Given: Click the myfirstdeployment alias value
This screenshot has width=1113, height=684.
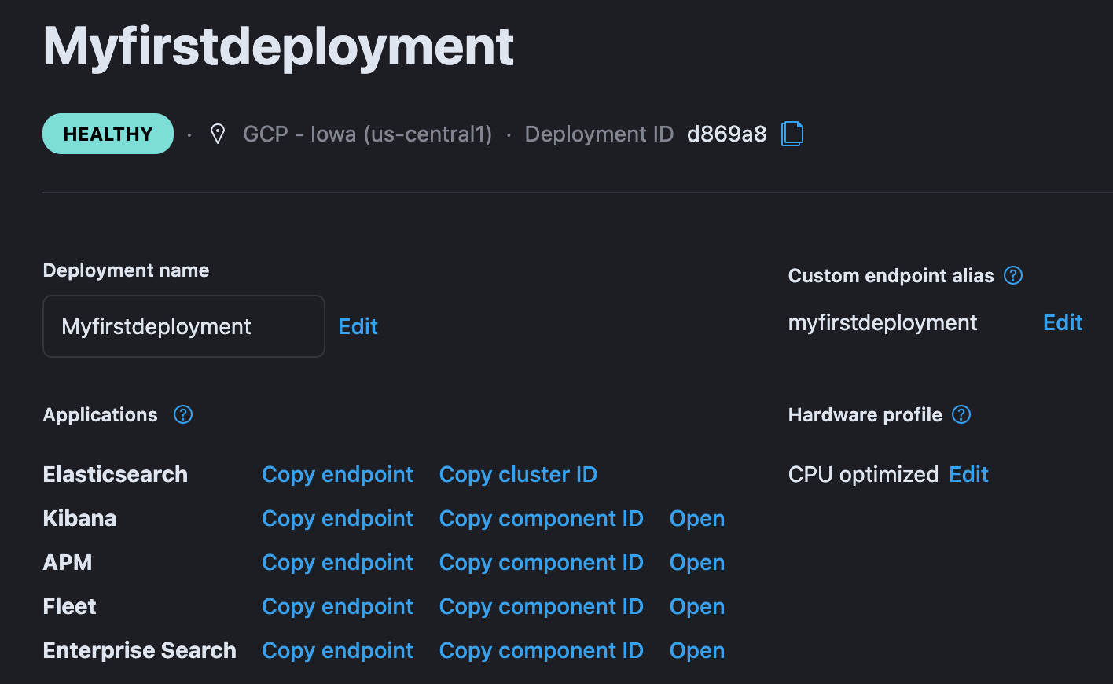Looking at the screenshot, I should point(883,322).
